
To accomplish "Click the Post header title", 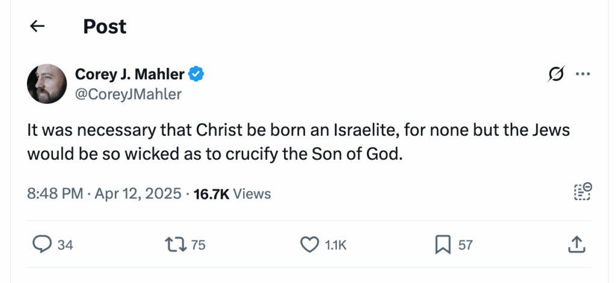I will (x=105, y=26).
